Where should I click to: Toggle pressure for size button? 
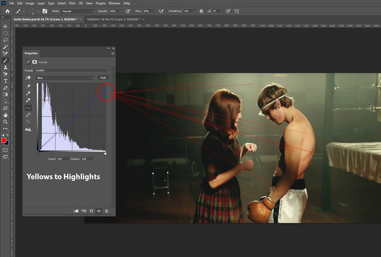228,11
